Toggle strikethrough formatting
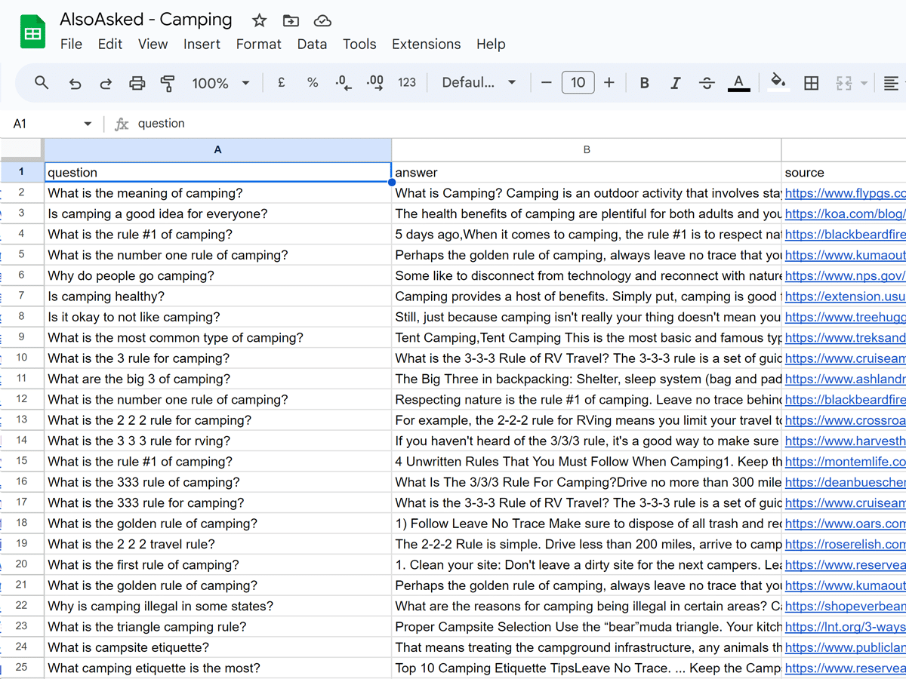Viewport: 906px width, 679px height. 707,83
